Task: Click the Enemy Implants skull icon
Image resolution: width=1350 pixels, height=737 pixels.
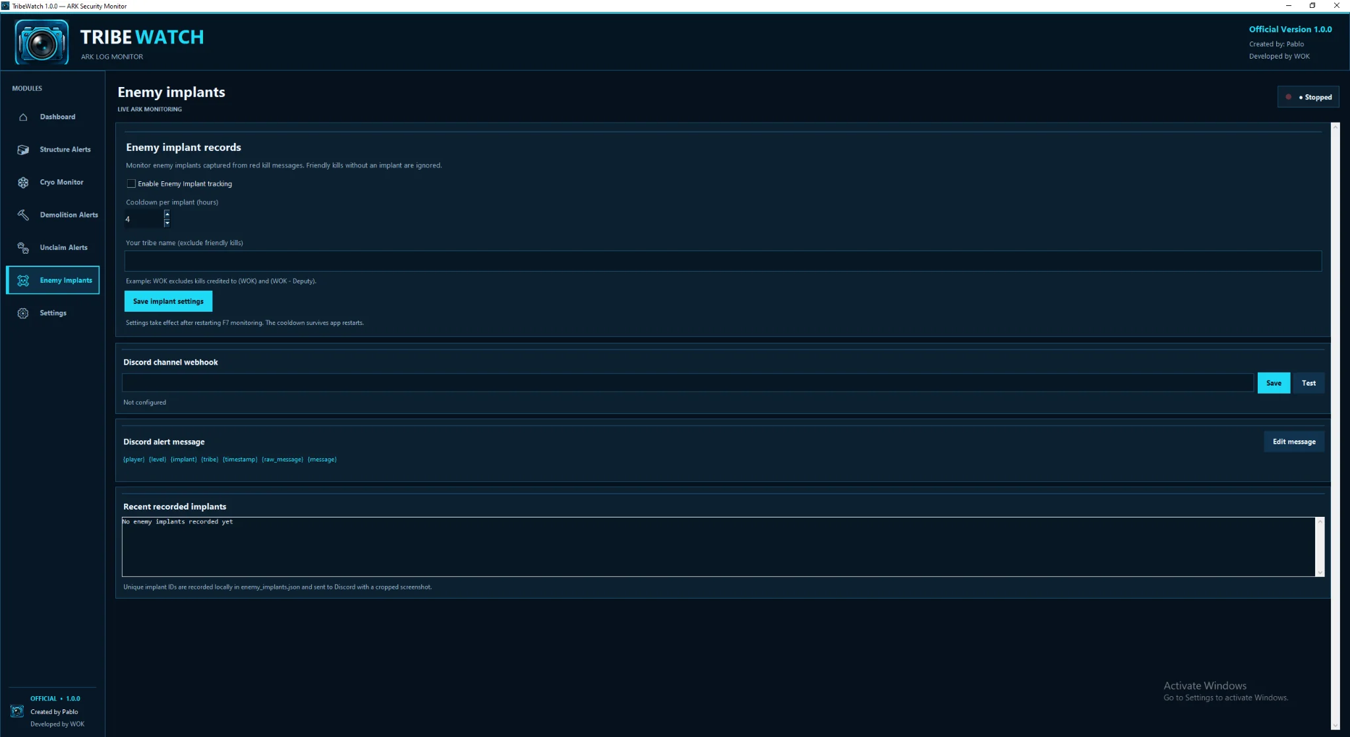Action: click(23, 281)
